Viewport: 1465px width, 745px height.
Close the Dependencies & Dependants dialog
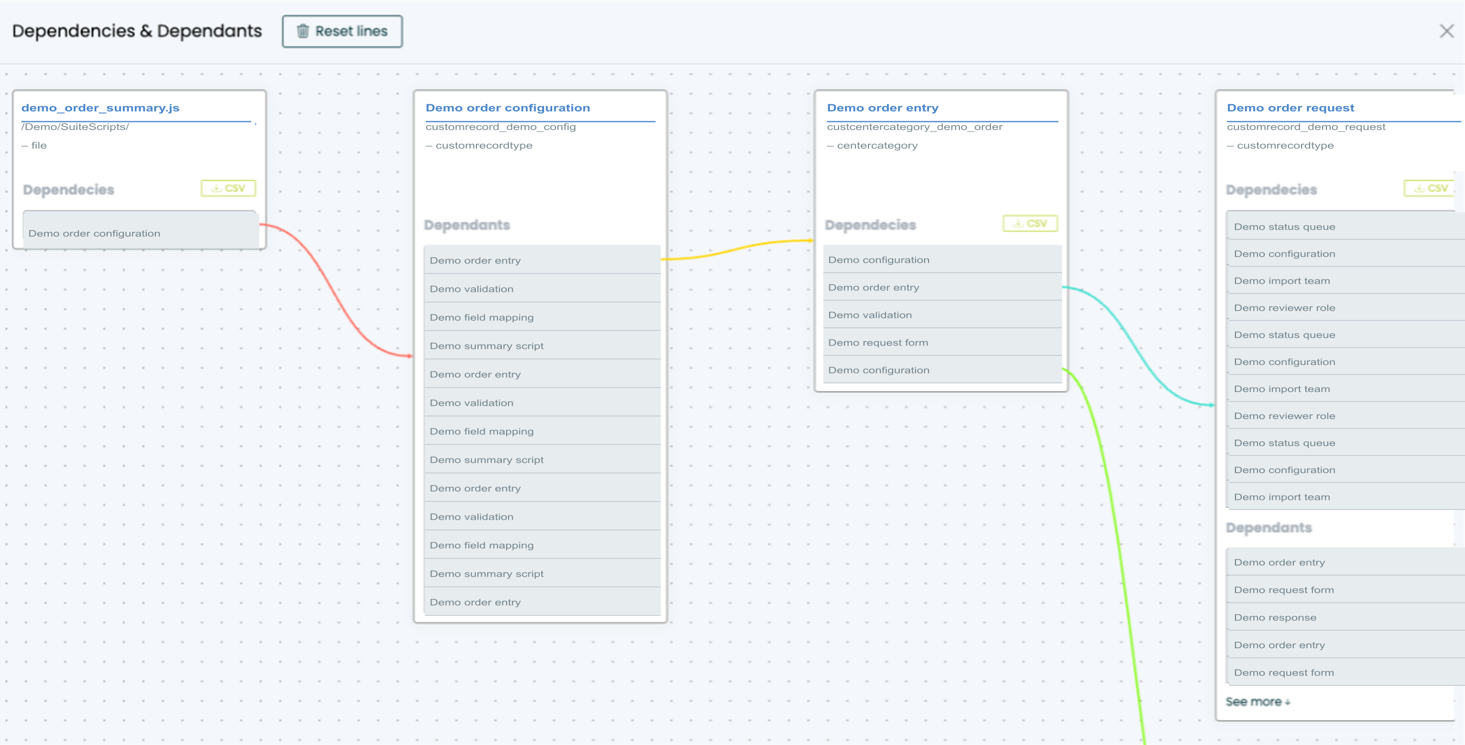pyautogui.click(x=1446, y=31)
